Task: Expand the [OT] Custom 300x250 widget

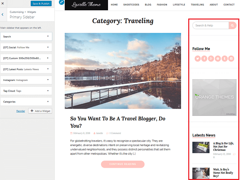Action: pyautogui.click(x=26, y=58)
